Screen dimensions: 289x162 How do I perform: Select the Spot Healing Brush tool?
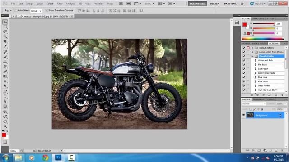coord(5,52)
